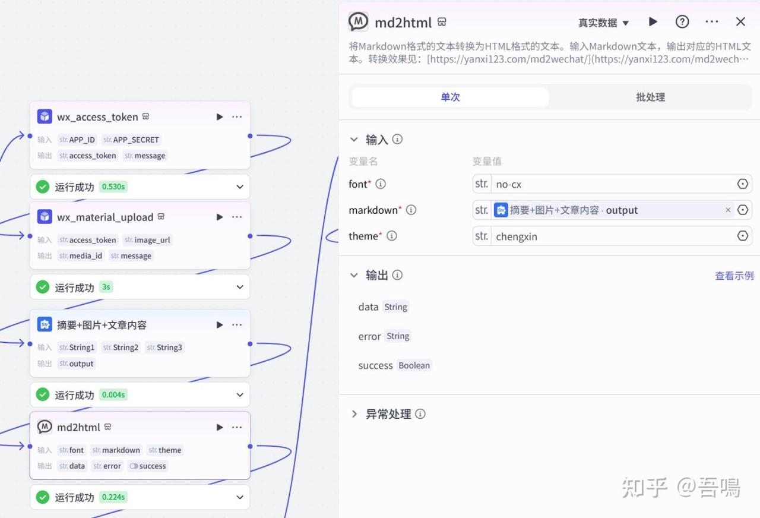Remove the markdown output variable reference
The height and width of the screenshot is (518, 760).
pyautogui.click(x=728, y=210)
